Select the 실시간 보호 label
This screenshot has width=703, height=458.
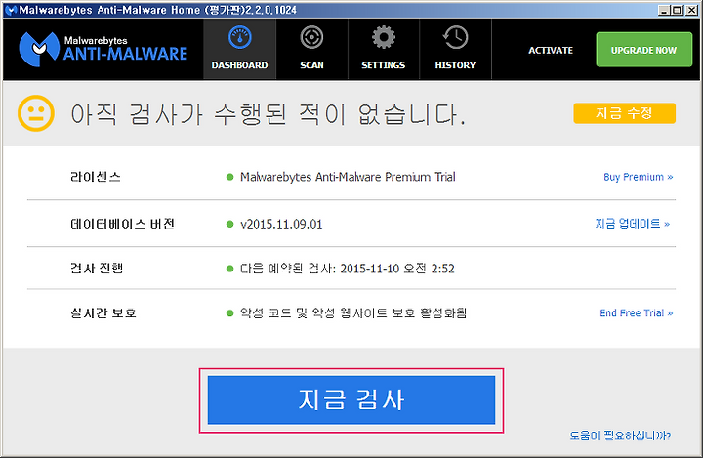pos(103,312)
